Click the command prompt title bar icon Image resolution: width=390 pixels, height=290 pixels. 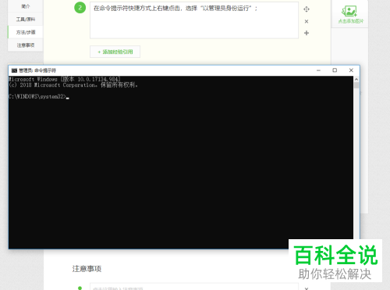[14, 70]
